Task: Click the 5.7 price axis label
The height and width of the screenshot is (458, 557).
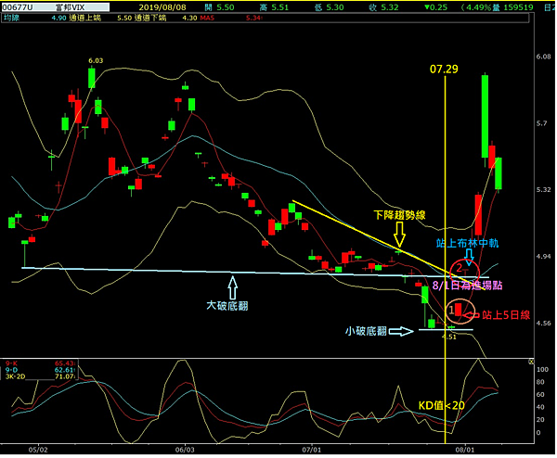Action: 543,123
